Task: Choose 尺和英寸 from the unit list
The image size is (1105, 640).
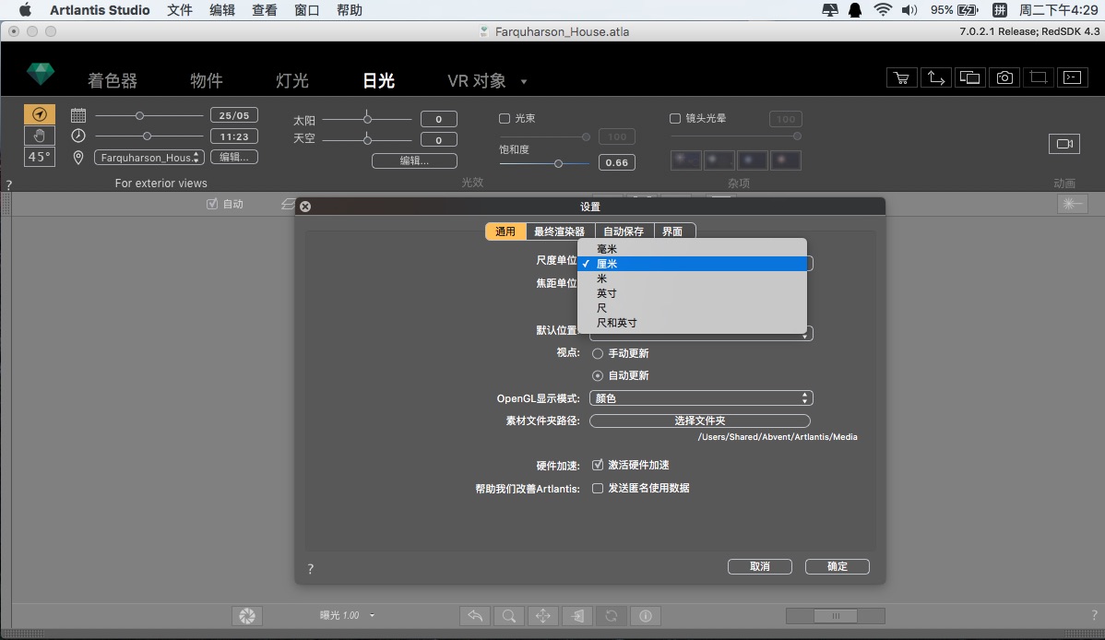Action: 692,323
